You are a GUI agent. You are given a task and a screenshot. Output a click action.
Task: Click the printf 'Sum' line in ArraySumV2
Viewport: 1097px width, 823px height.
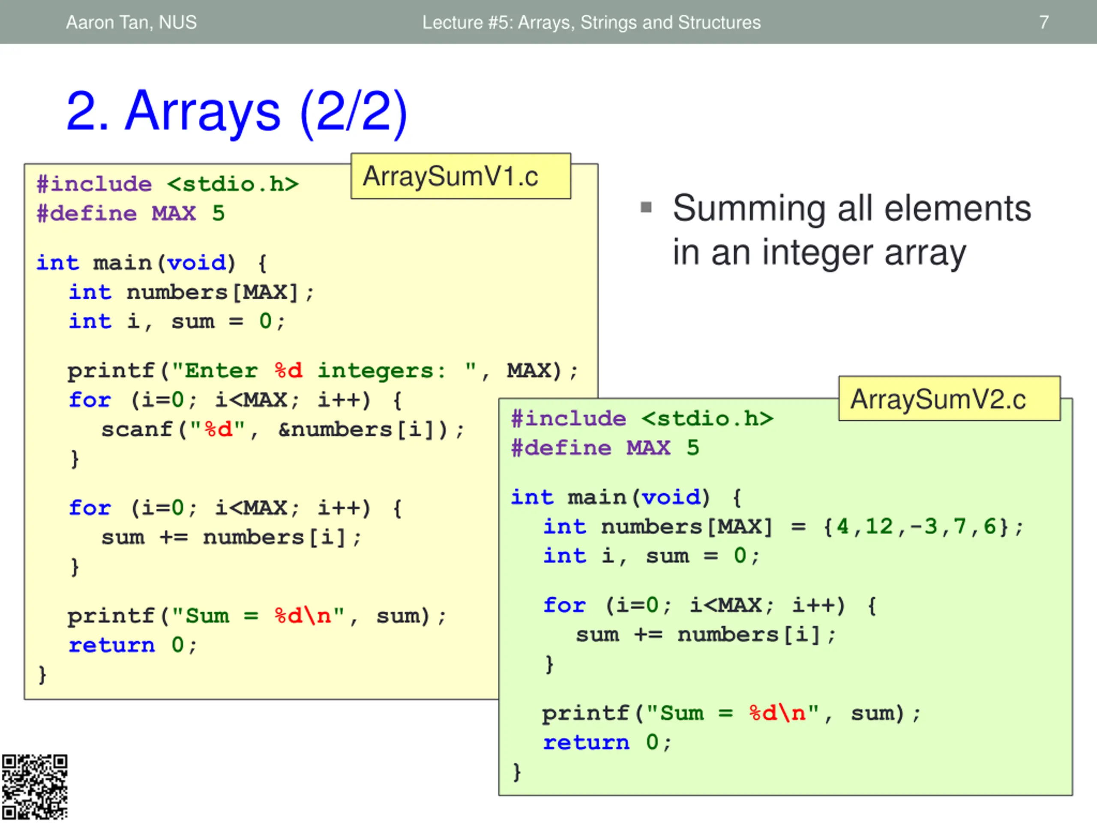pyautogui.click(x=731, y=714)
